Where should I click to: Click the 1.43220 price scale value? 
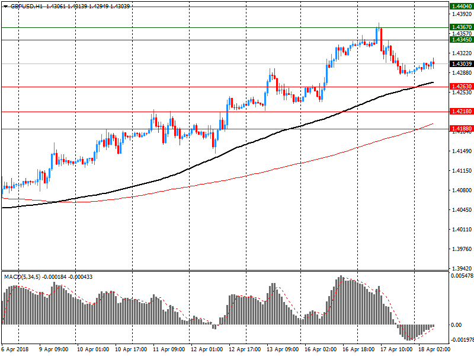pos(462,53)
